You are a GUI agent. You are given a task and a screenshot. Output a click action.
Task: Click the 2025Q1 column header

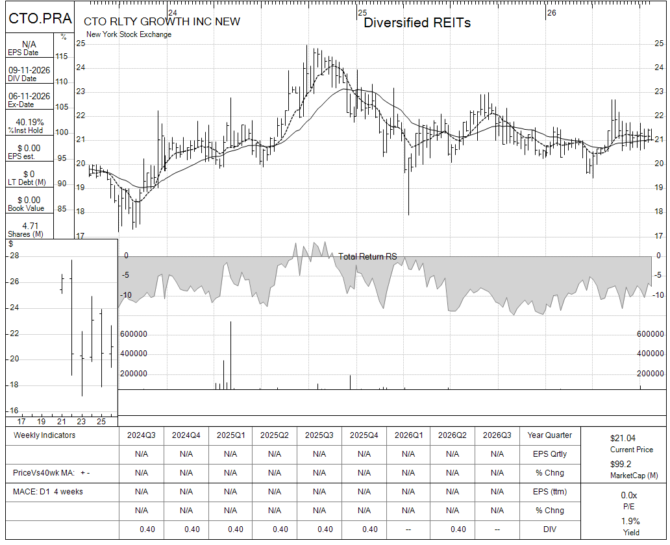tap(230, 435)
